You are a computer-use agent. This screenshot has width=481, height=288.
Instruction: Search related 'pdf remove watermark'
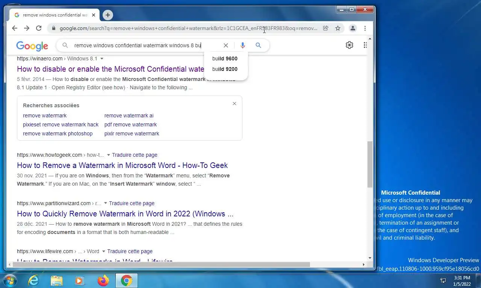[130, 124]
